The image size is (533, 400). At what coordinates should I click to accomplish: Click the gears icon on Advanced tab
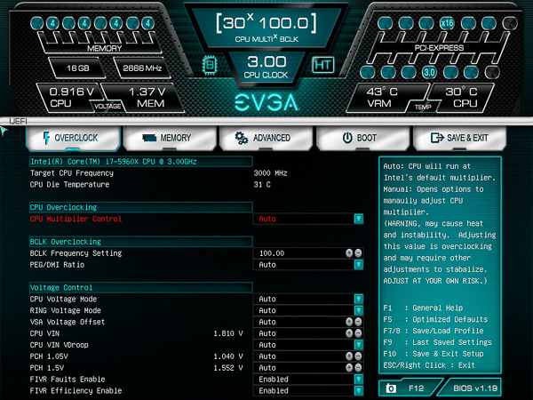[x=242, y=138]
